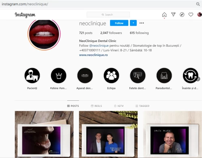Open the Home feed icon
This screenshot has height=158, width=202.
pos(164,15)
